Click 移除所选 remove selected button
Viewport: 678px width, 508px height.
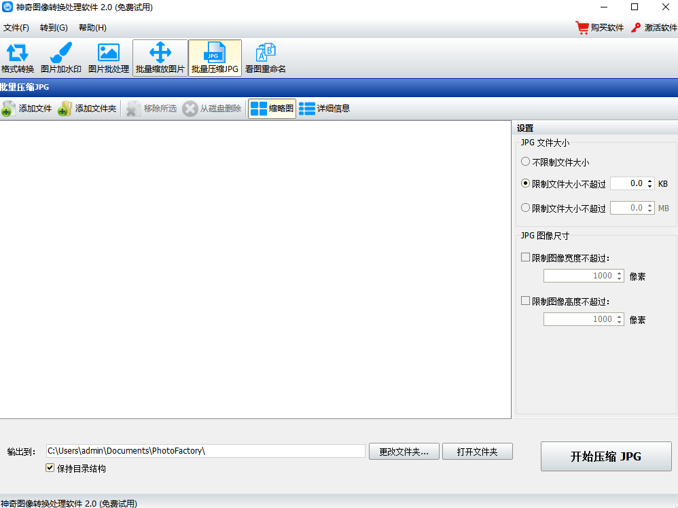(151, 109)
